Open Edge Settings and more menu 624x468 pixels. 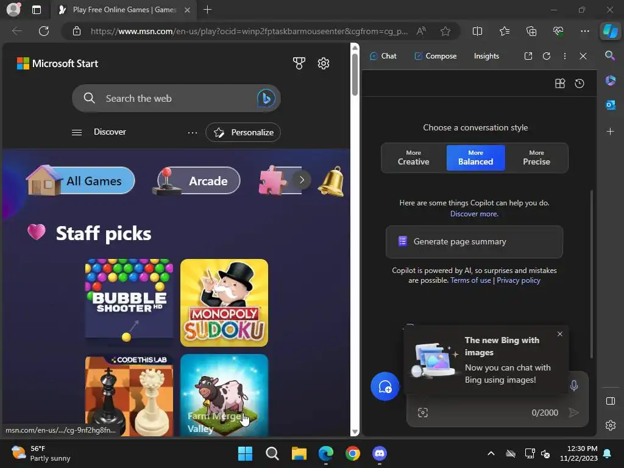[x=584, y=31]
